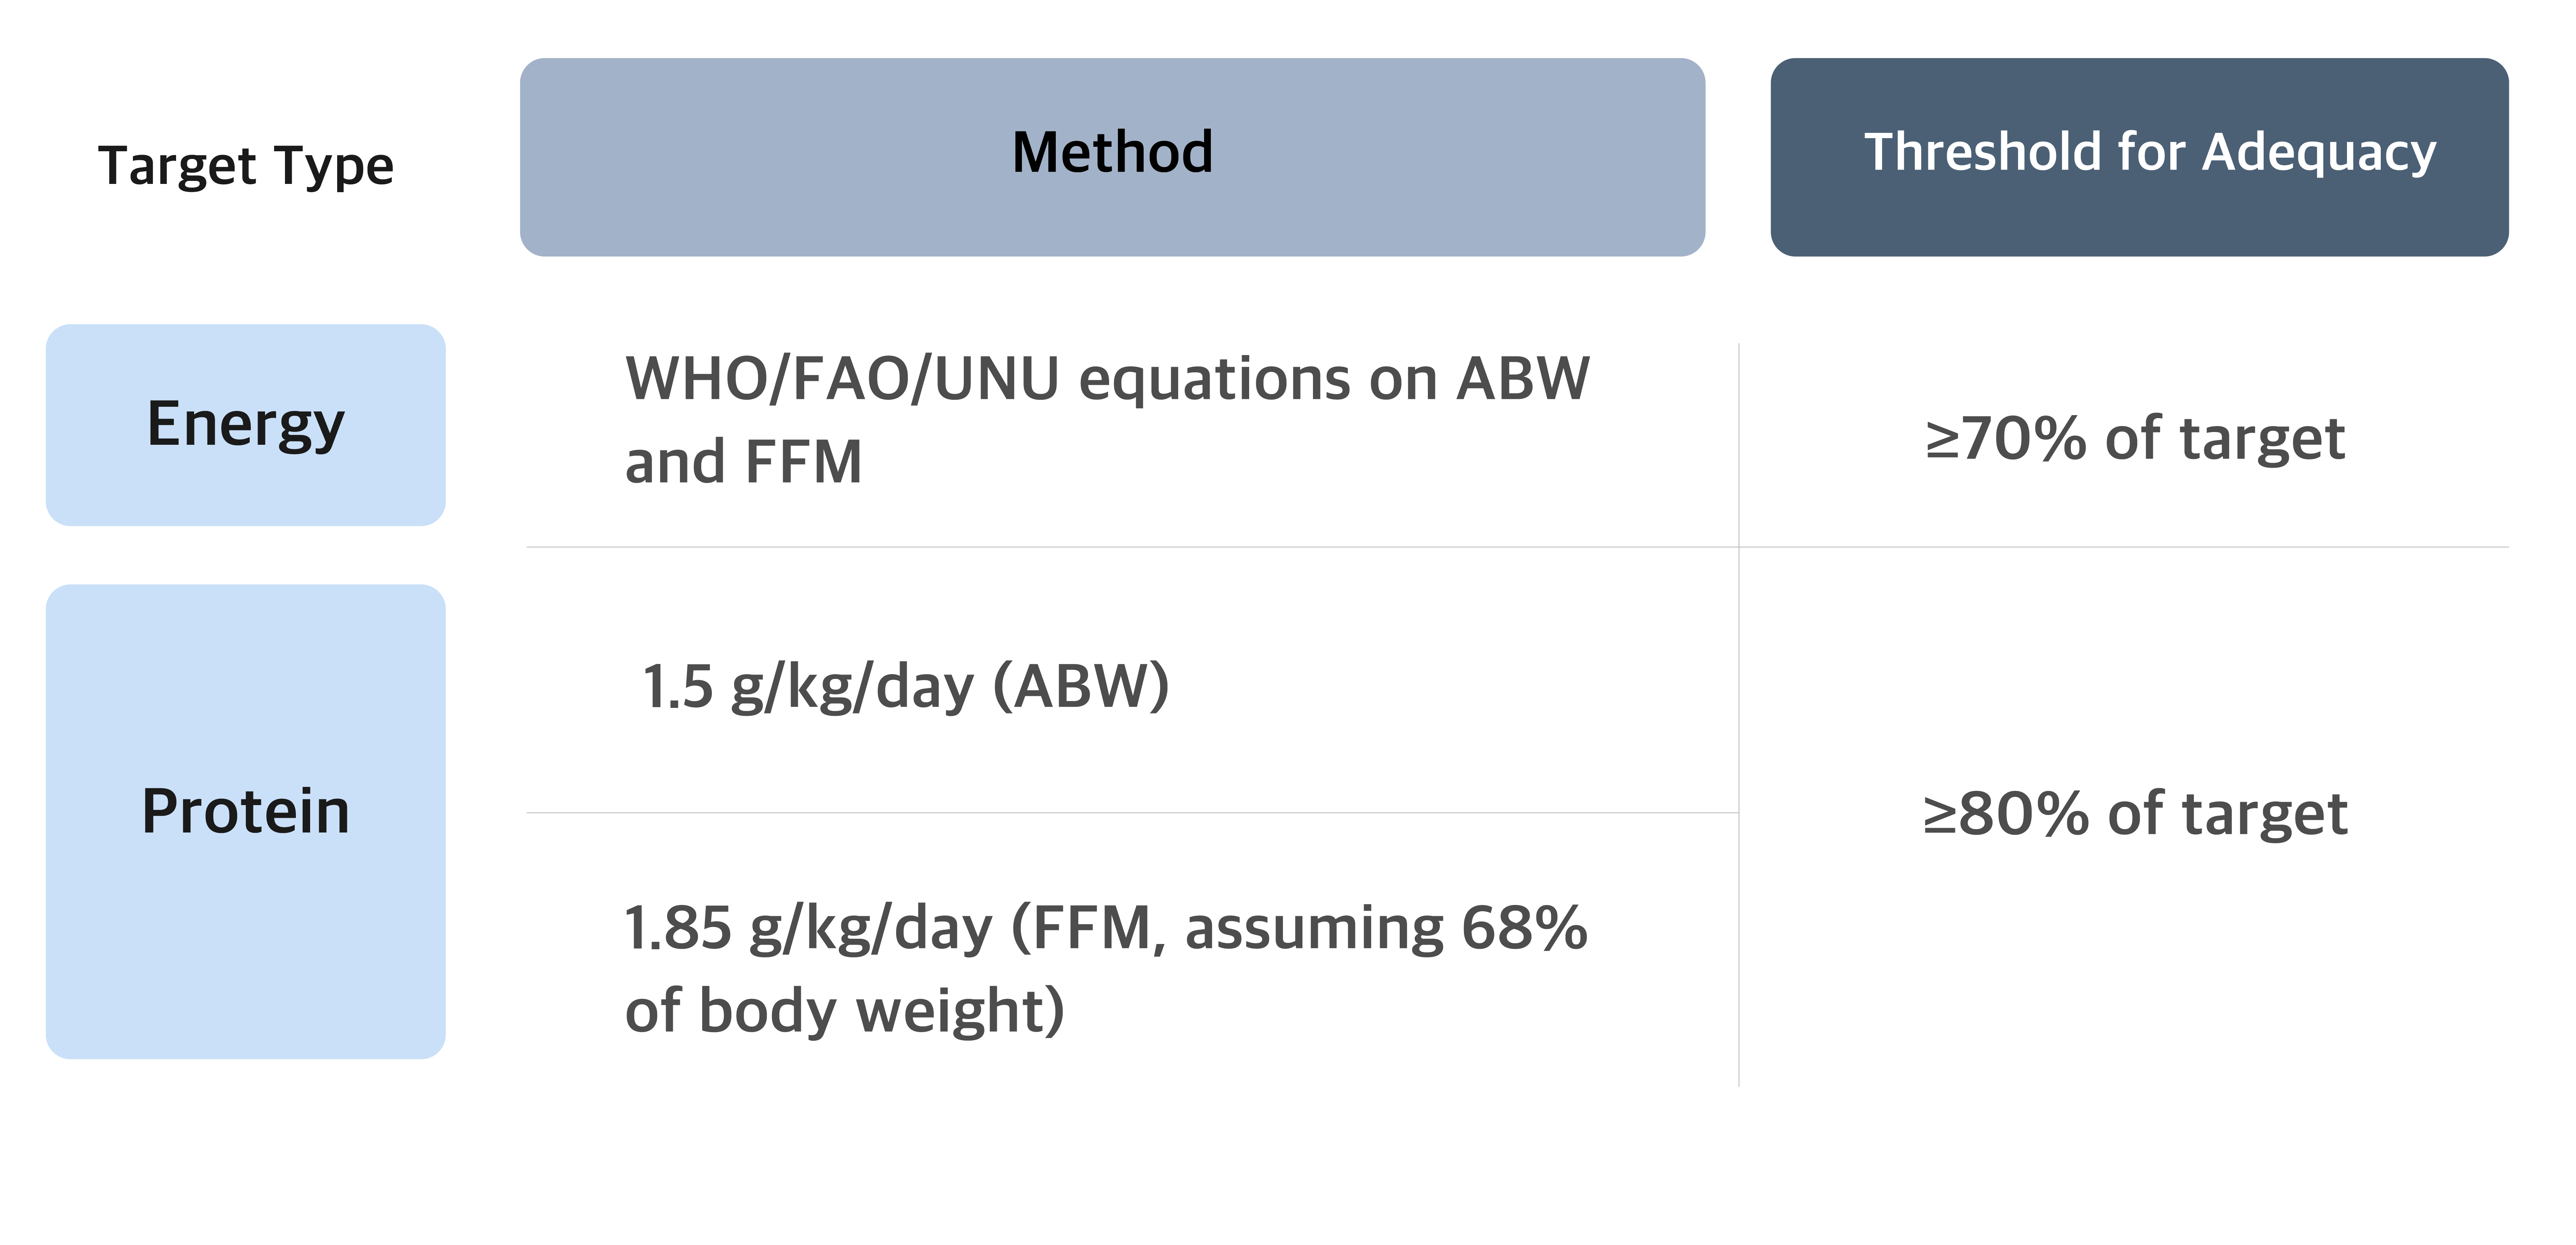The image size is (2576, 1245).
Task: Click the Energy label box
Action: pyautogui.click(x=246, y=424)
